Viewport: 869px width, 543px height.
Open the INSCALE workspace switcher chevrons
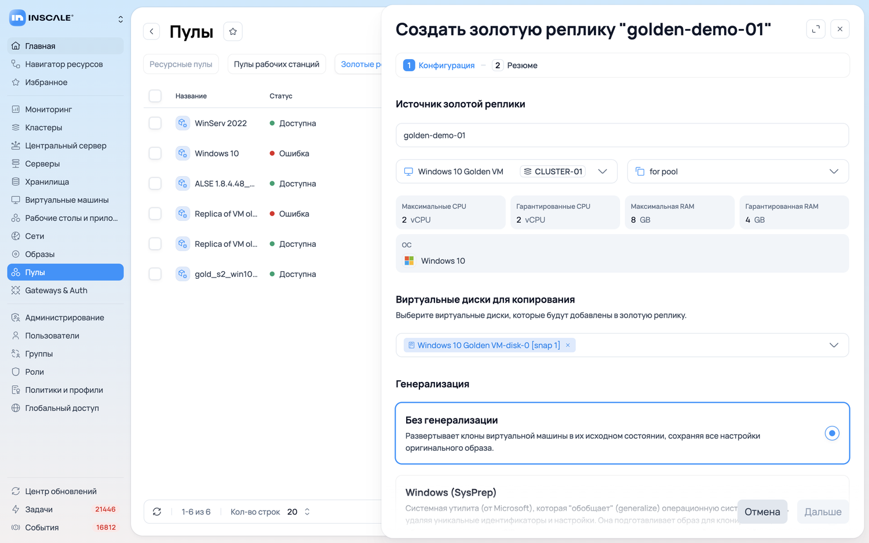click(121, 19)
